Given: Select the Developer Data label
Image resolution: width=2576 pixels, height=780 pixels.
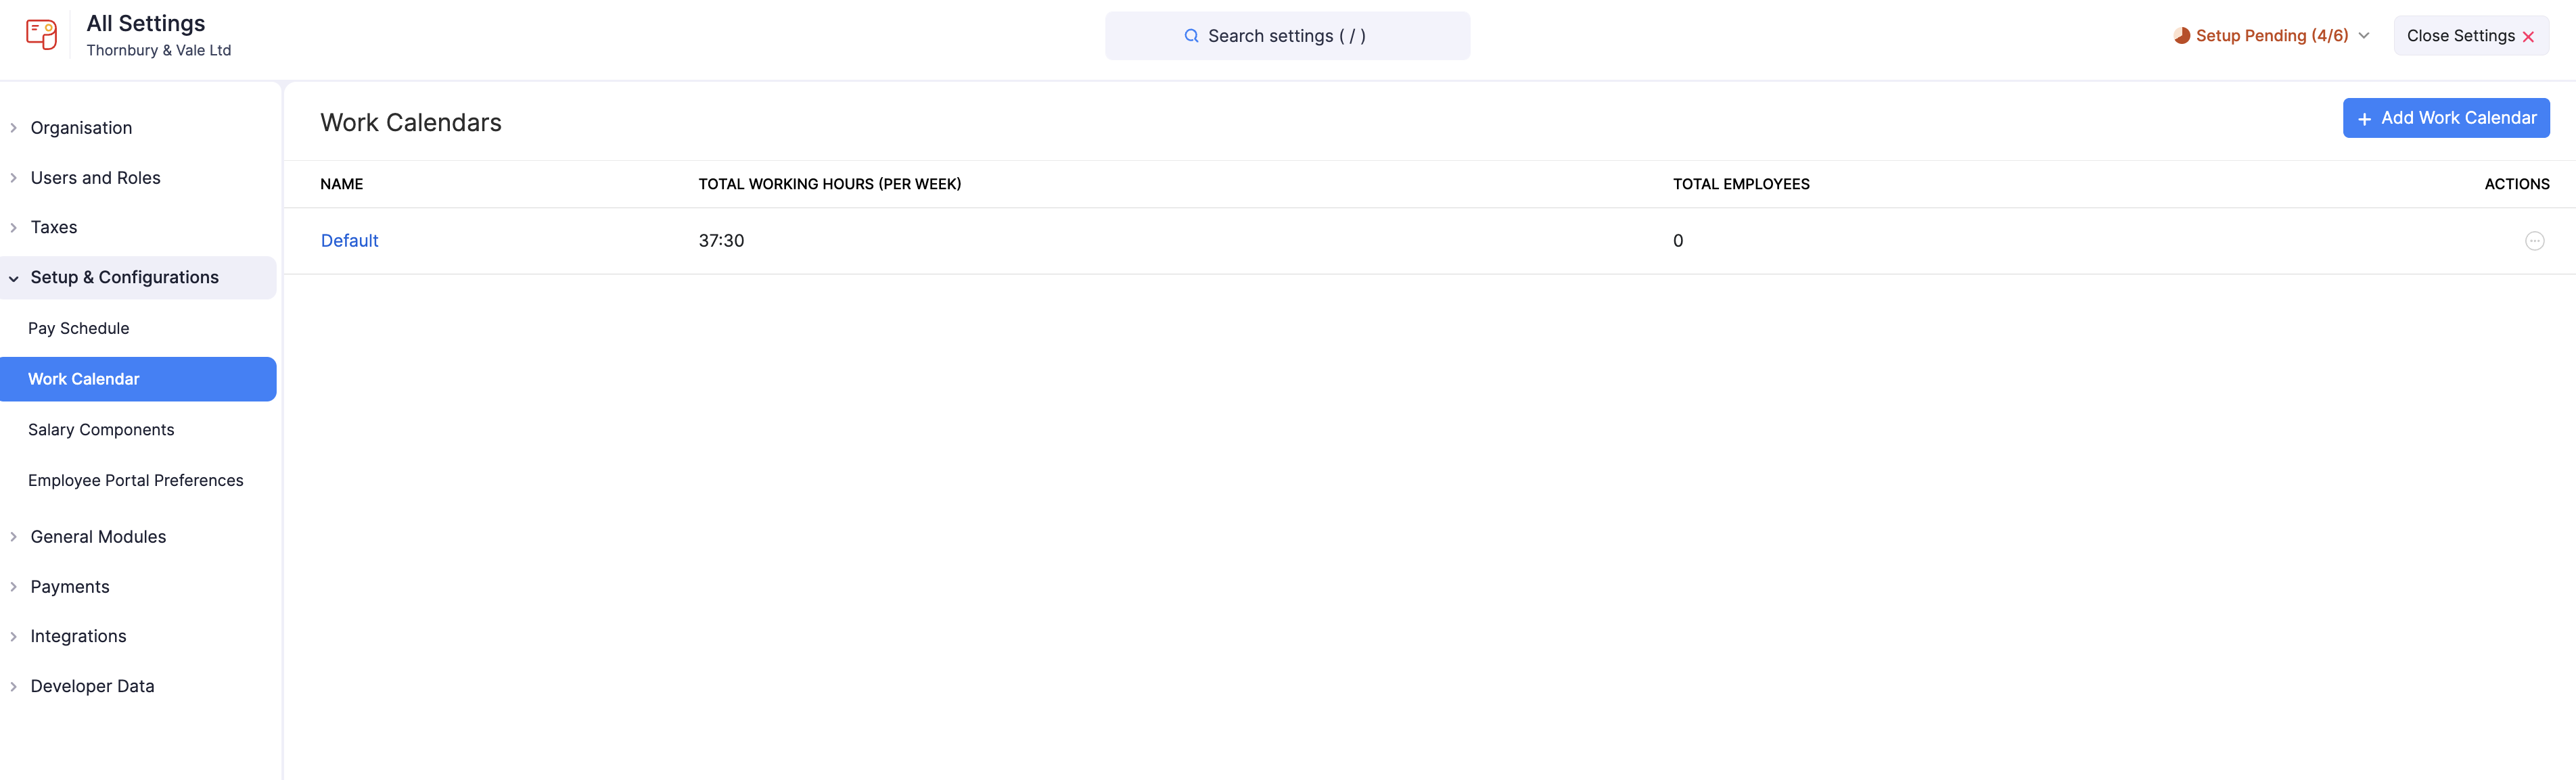Looking at the screenshot, I should 92,687.
